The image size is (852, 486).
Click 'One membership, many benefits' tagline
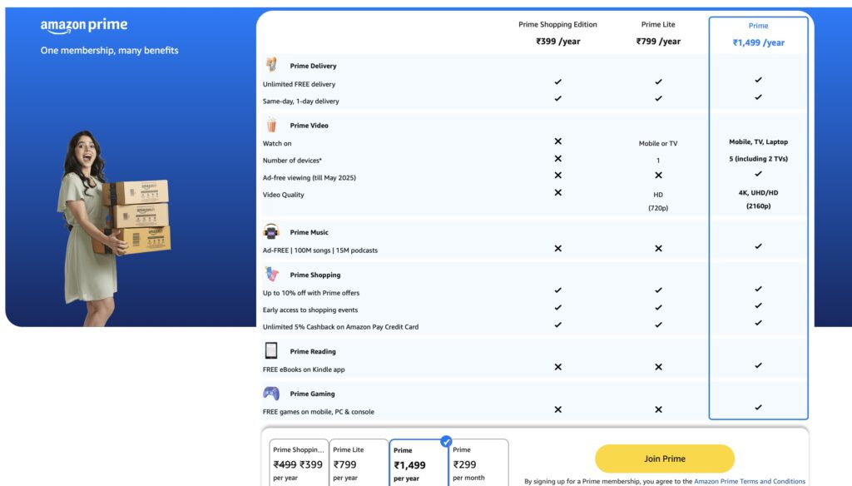coord(109,51)
